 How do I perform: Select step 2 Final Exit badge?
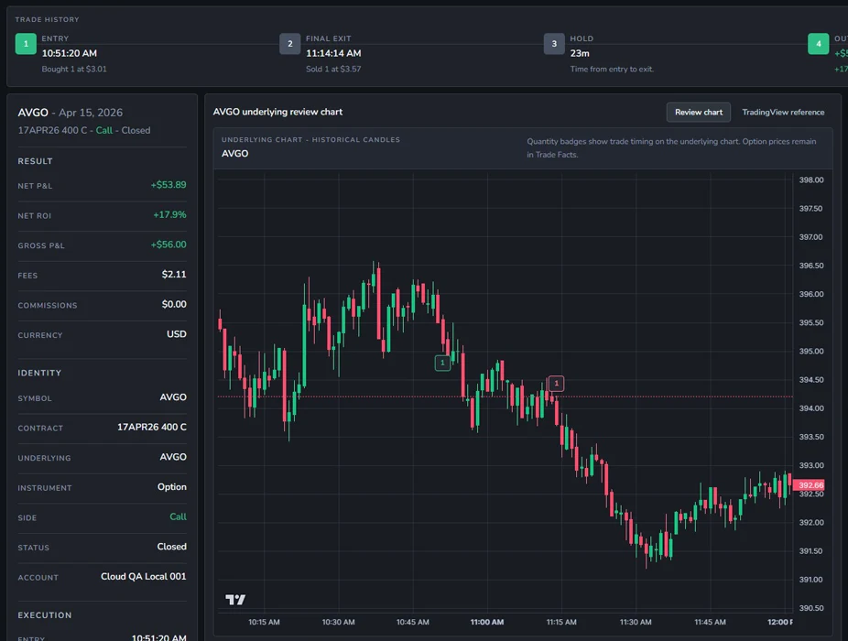(290, 44)
